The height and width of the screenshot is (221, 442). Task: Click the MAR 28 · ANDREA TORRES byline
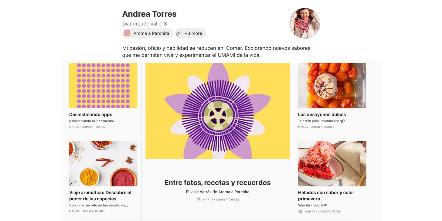[316, 127]
